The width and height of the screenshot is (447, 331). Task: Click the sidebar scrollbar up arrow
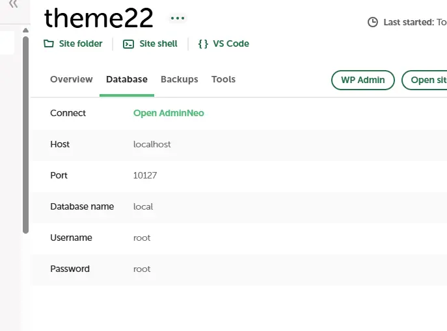point(25,31)
